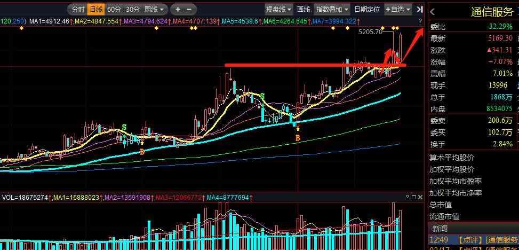Click the zoom-out minus button

tap(190, 10)
